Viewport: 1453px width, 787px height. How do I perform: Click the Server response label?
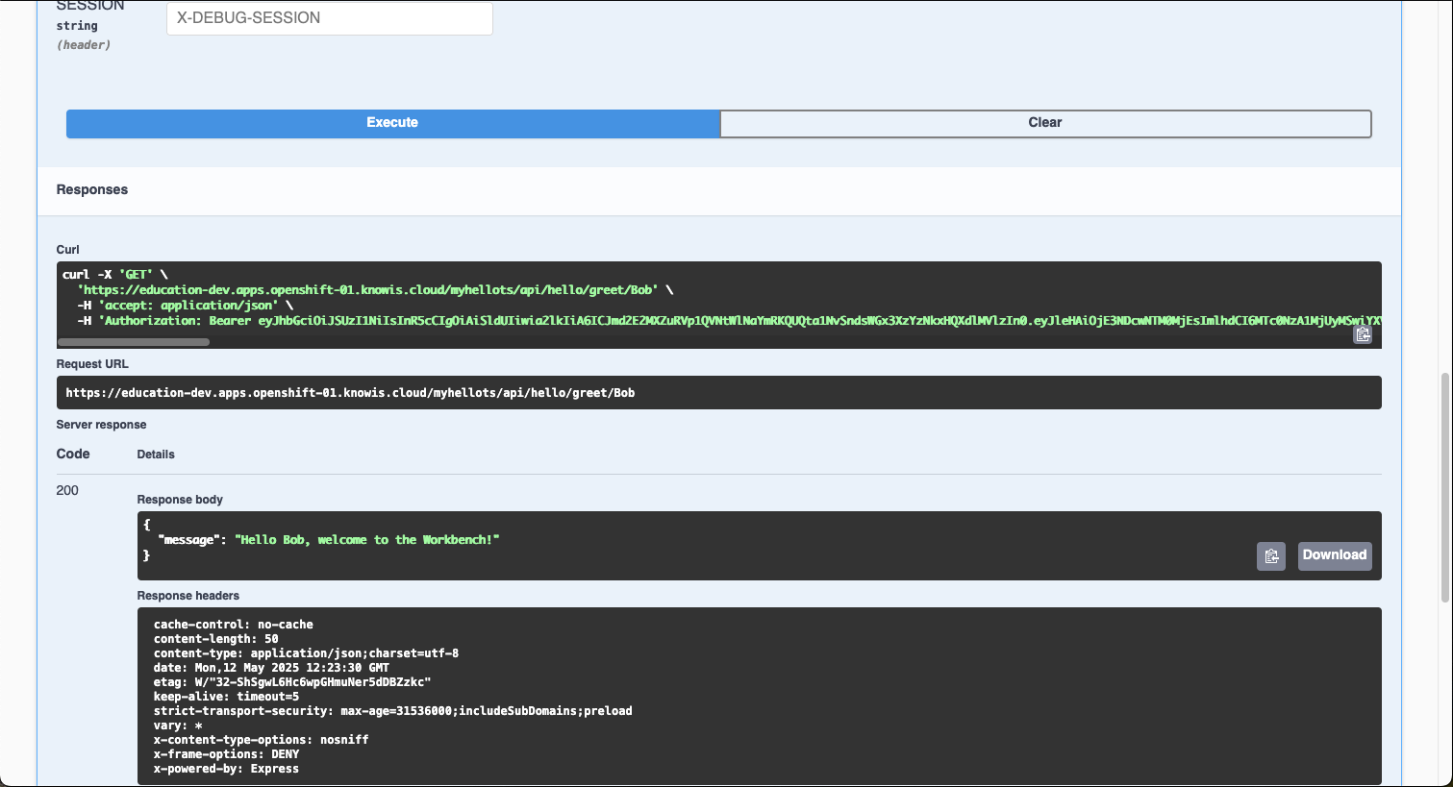click(101, 424)
